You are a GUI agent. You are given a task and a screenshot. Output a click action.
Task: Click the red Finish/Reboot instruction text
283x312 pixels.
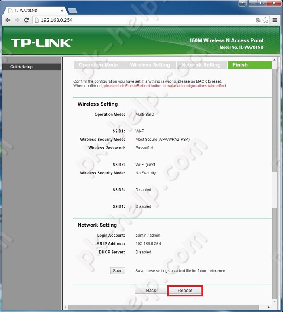165,86
